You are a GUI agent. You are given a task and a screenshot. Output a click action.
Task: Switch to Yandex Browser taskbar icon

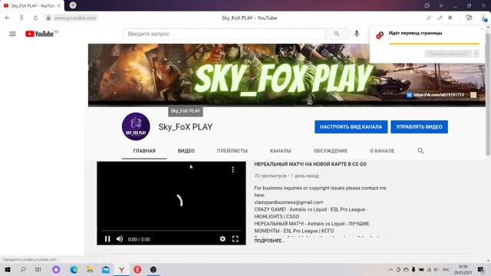click(121, 269)
